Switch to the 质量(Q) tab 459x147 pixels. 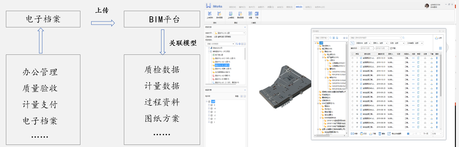tap(270, 6)
